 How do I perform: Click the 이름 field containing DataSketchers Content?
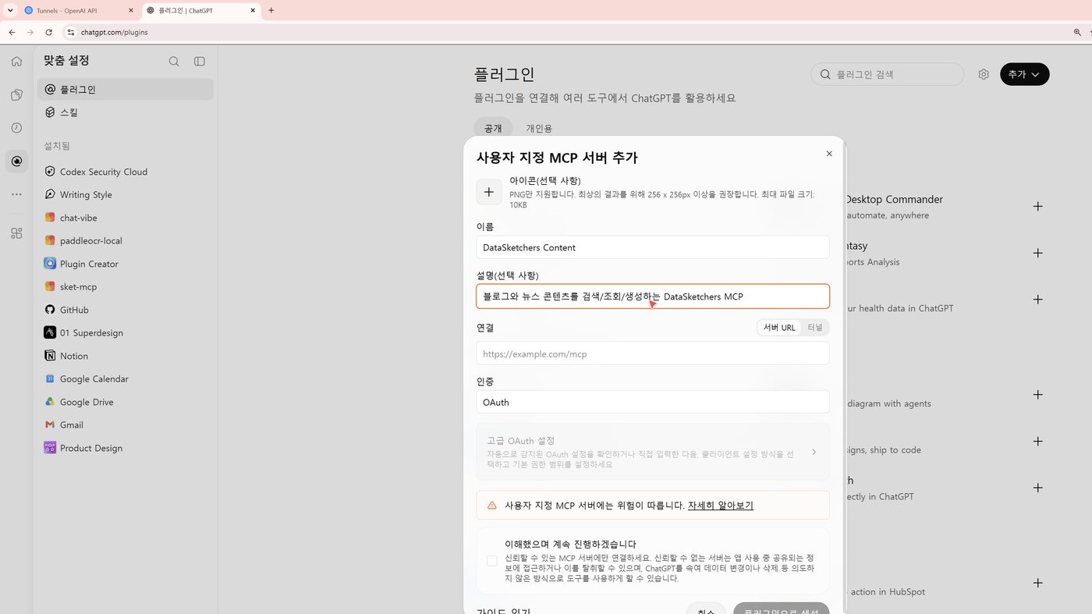tap(652, 247)
